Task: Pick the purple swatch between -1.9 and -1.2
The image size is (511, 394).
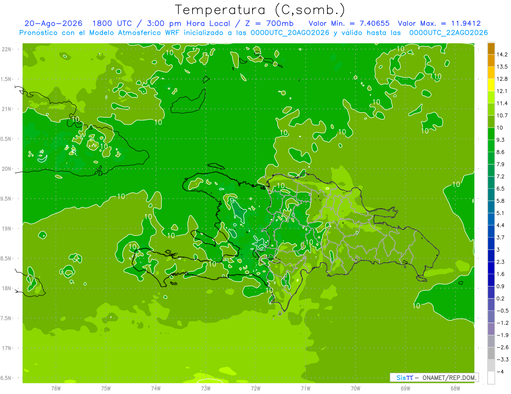Action: click(x=491, y=329)
